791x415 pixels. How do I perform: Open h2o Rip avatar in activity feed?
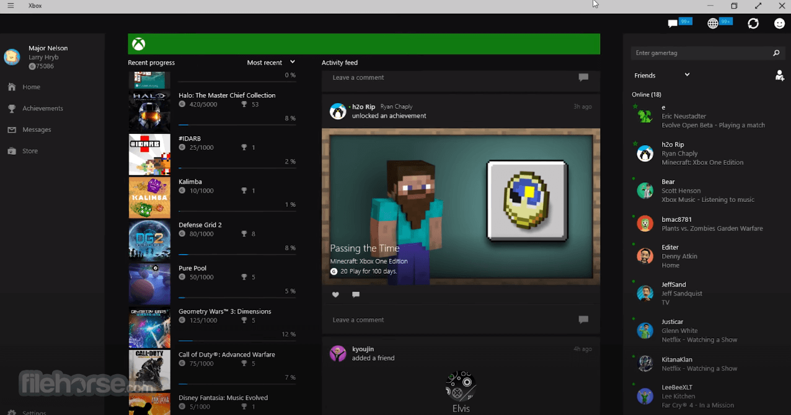338,111
